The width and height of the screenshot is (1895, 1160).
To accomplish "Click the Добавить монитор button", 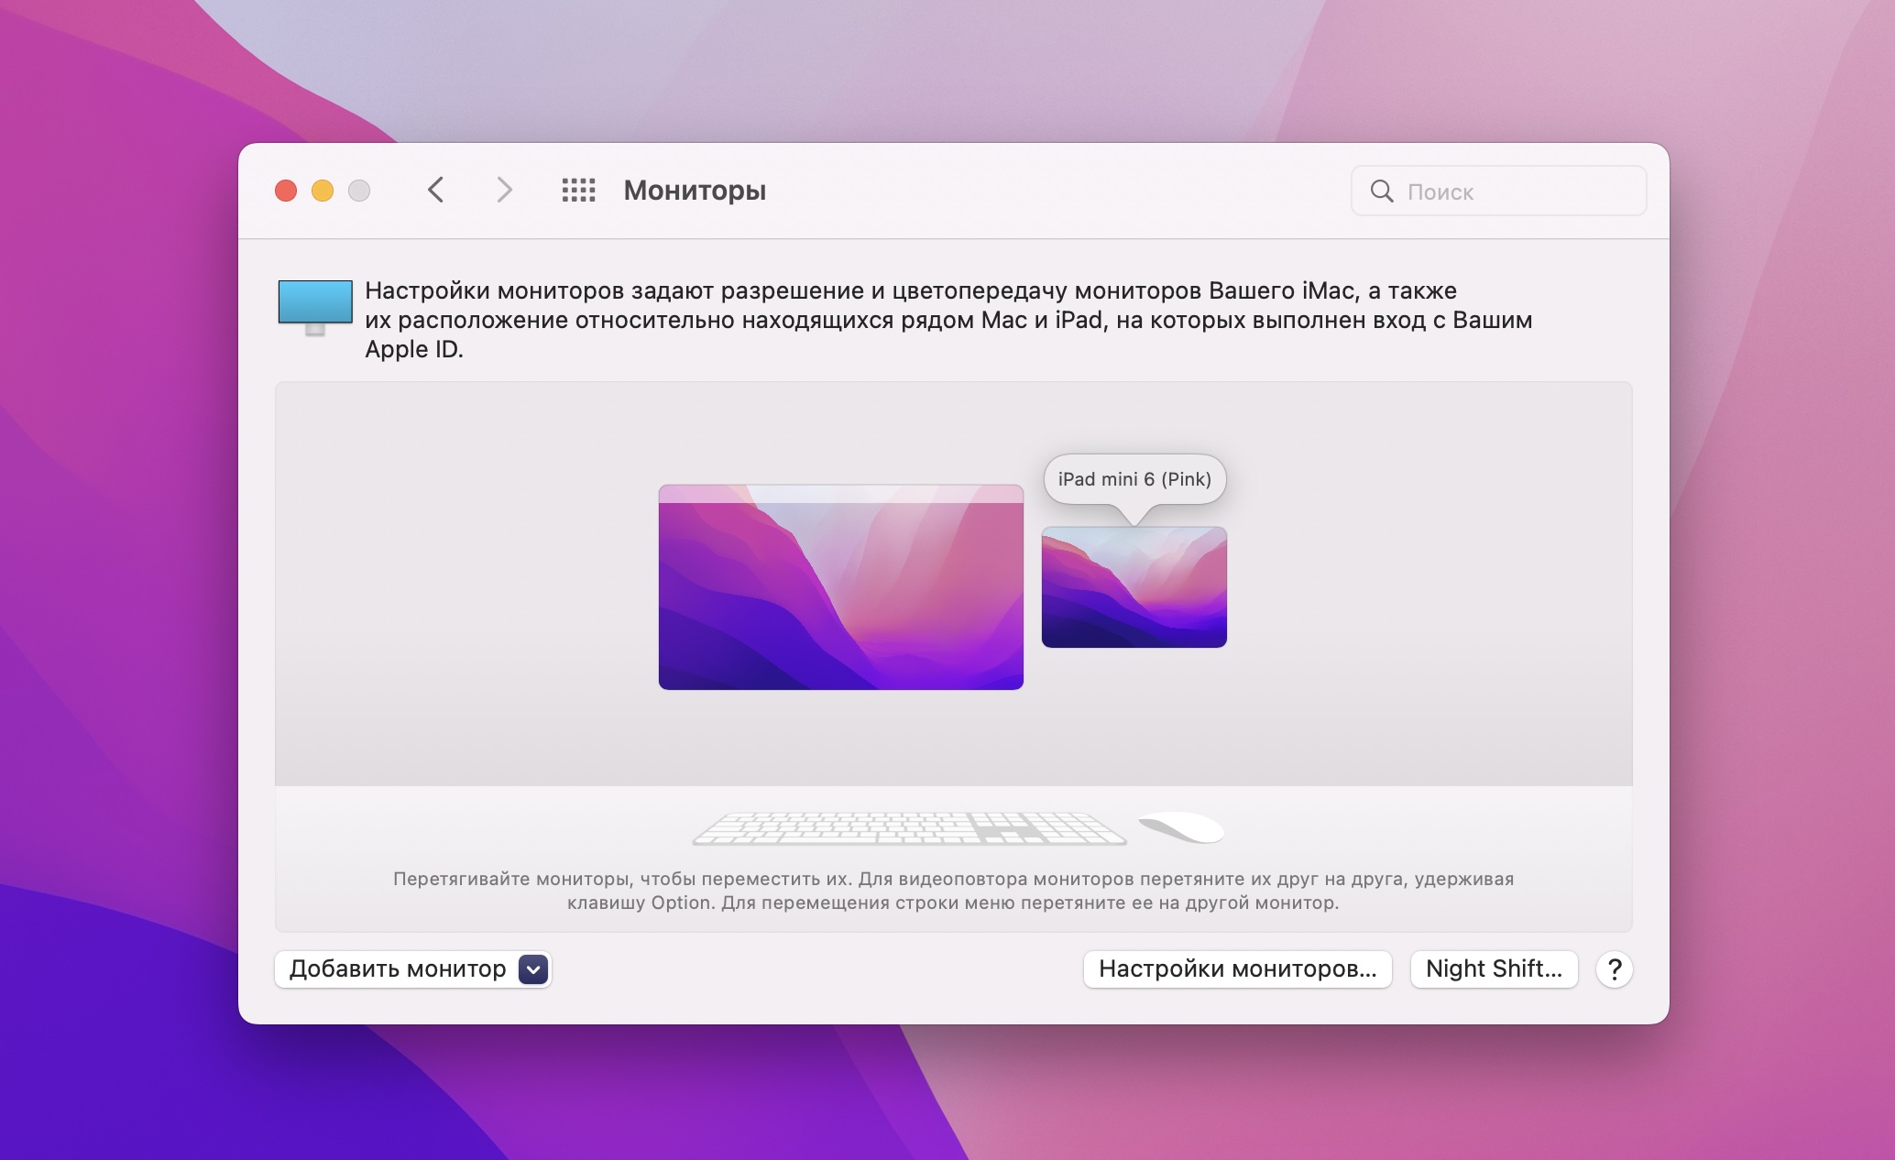I will point(412,969).
